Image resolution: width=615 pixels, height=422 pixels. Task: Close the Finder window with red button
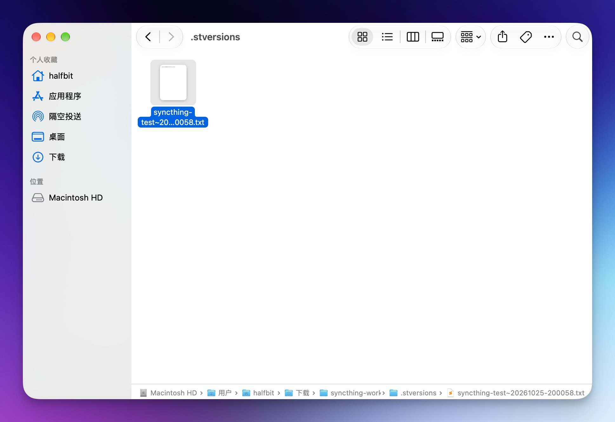click(x=36, y=37)
